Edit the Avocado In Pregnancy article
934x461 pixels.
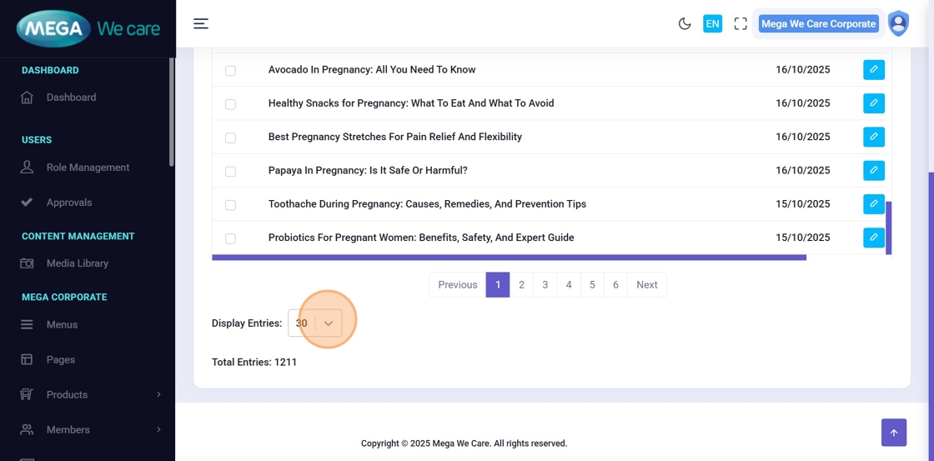click(x=873, y=70)
